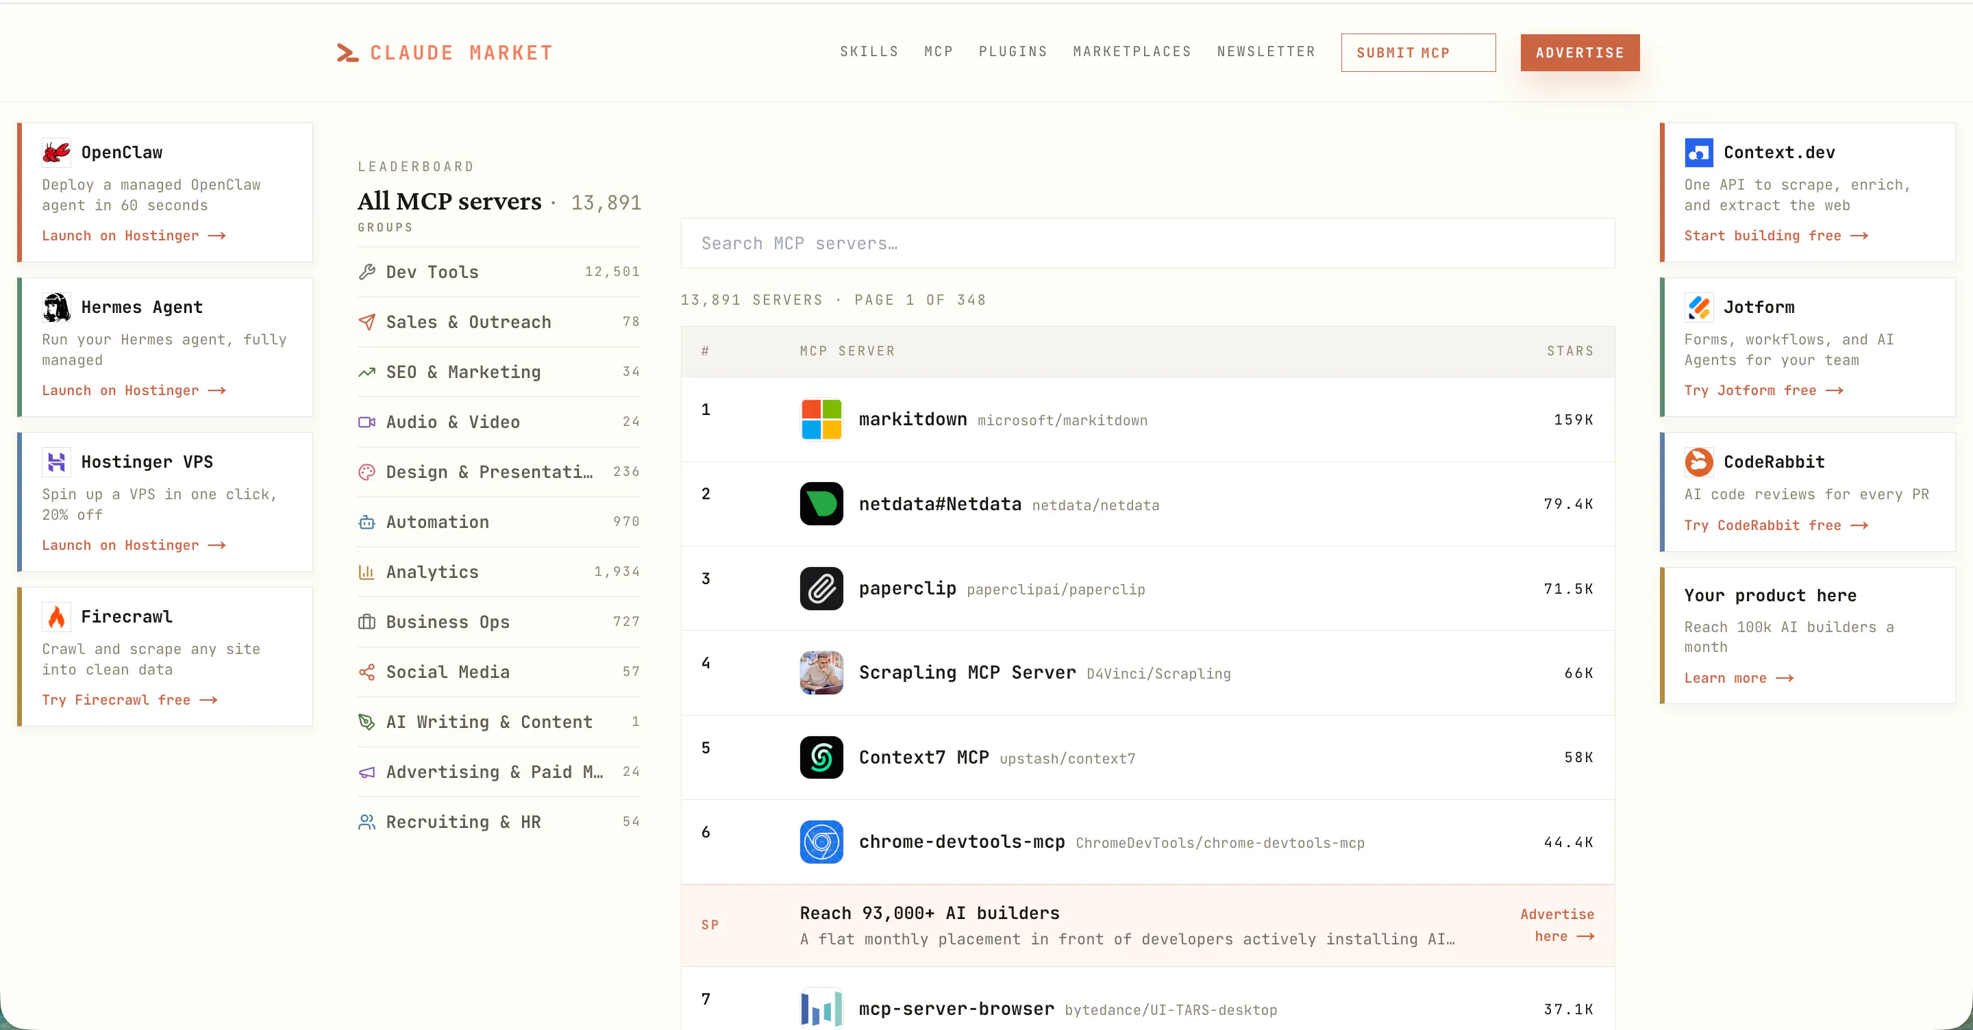Open the mcp-server-browser server name
1973x1030 pixels.
point(956,1009)
